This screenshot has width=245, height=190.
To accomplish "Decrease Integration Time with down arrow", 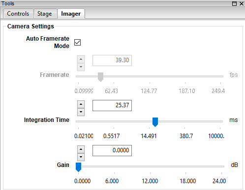I will (81, 112).
